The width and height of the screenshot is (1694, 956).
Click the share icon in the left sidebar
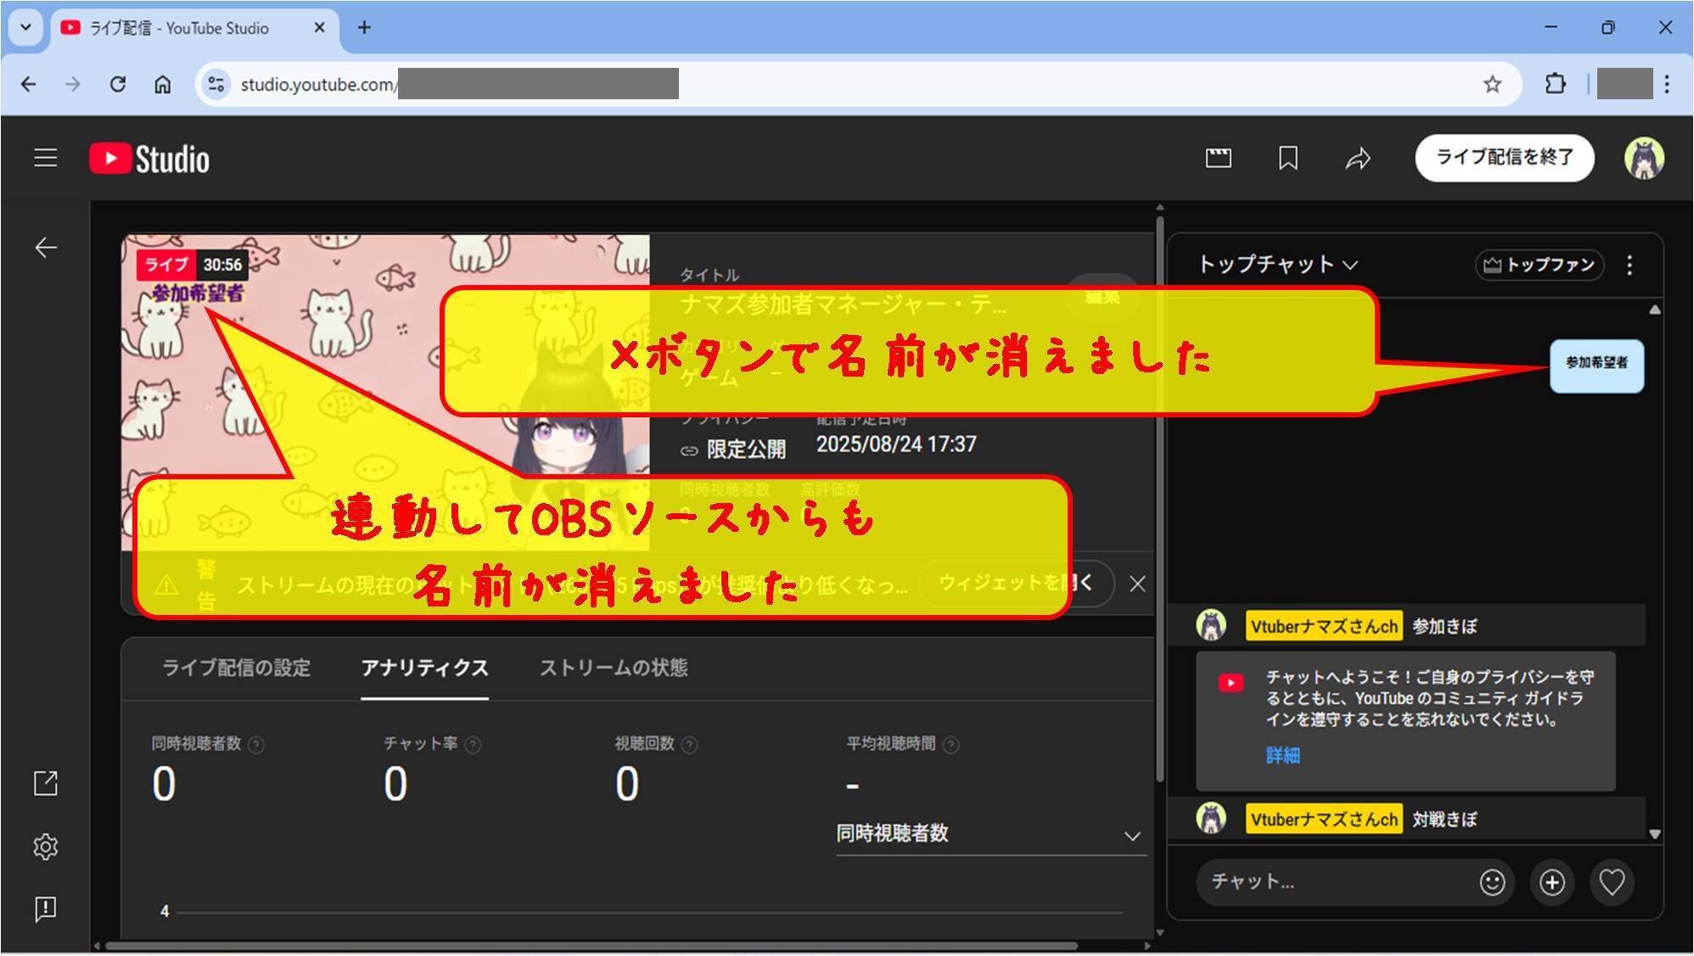click(45, 782)
